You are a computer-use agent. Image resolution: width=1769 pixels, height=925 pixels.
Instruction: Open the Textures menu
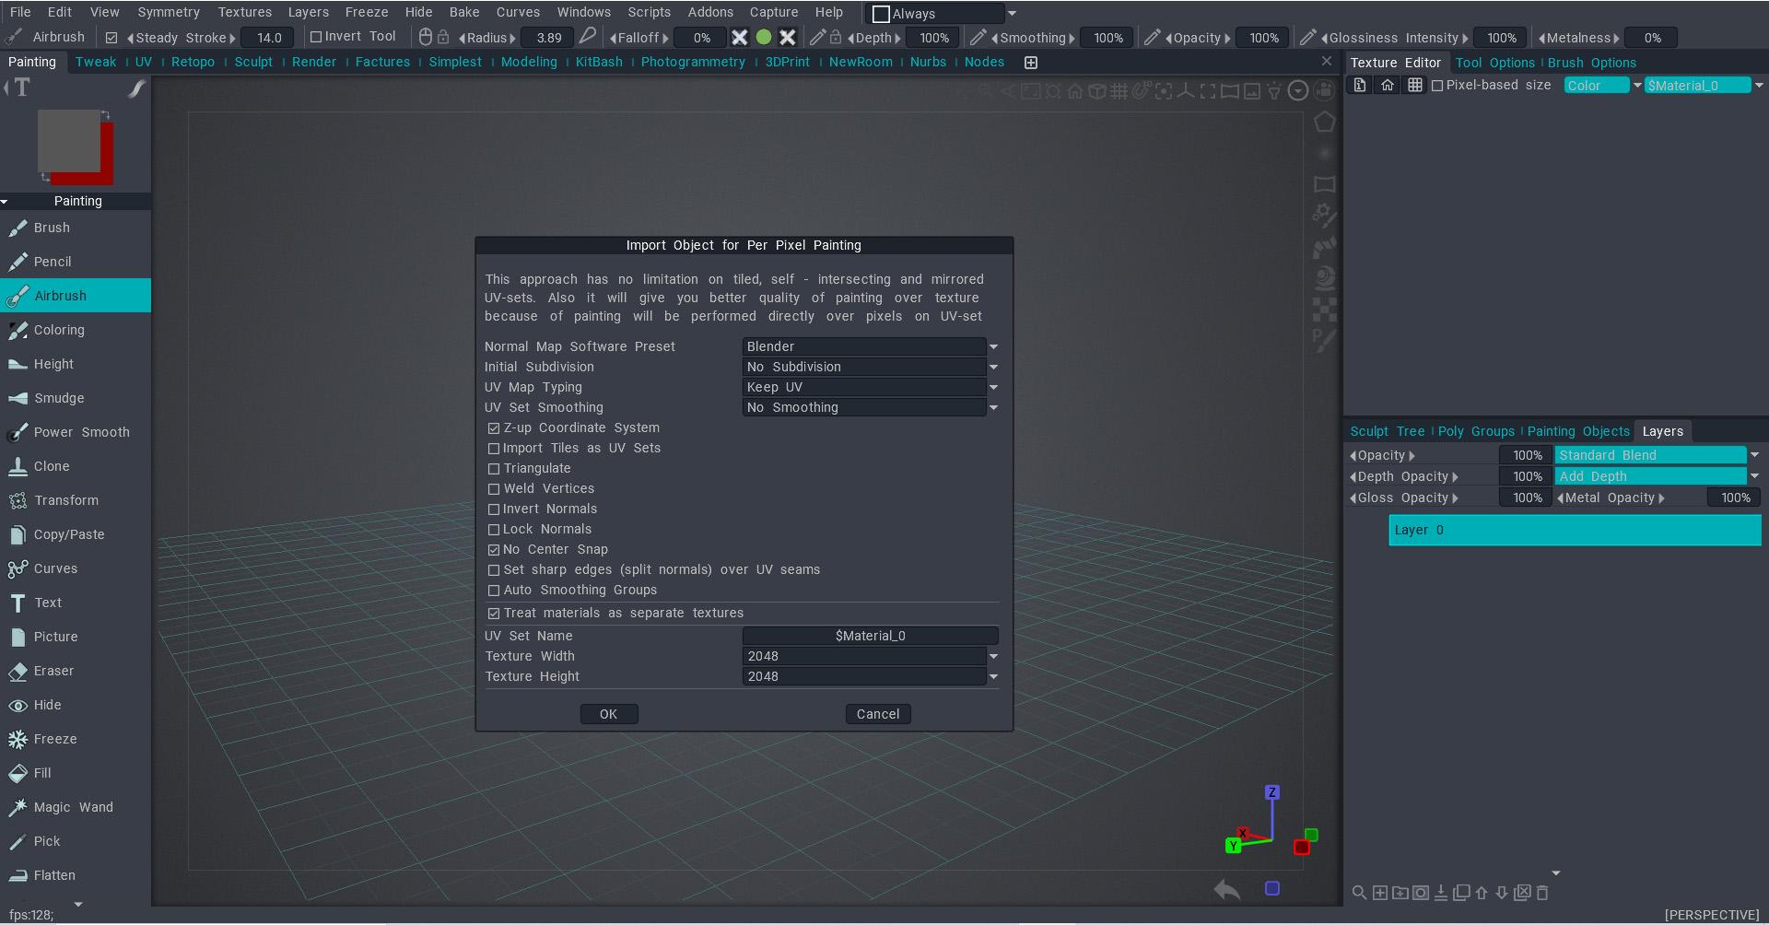(244, 12)
